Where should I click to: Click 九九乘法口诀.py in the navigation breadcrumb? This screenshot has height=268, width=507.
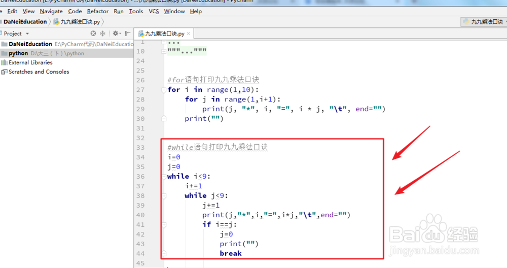77,22
